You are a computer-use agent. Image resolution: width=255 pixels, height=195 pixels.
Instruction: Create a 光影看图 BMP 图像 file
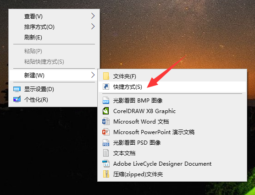[x=172, y=101]
